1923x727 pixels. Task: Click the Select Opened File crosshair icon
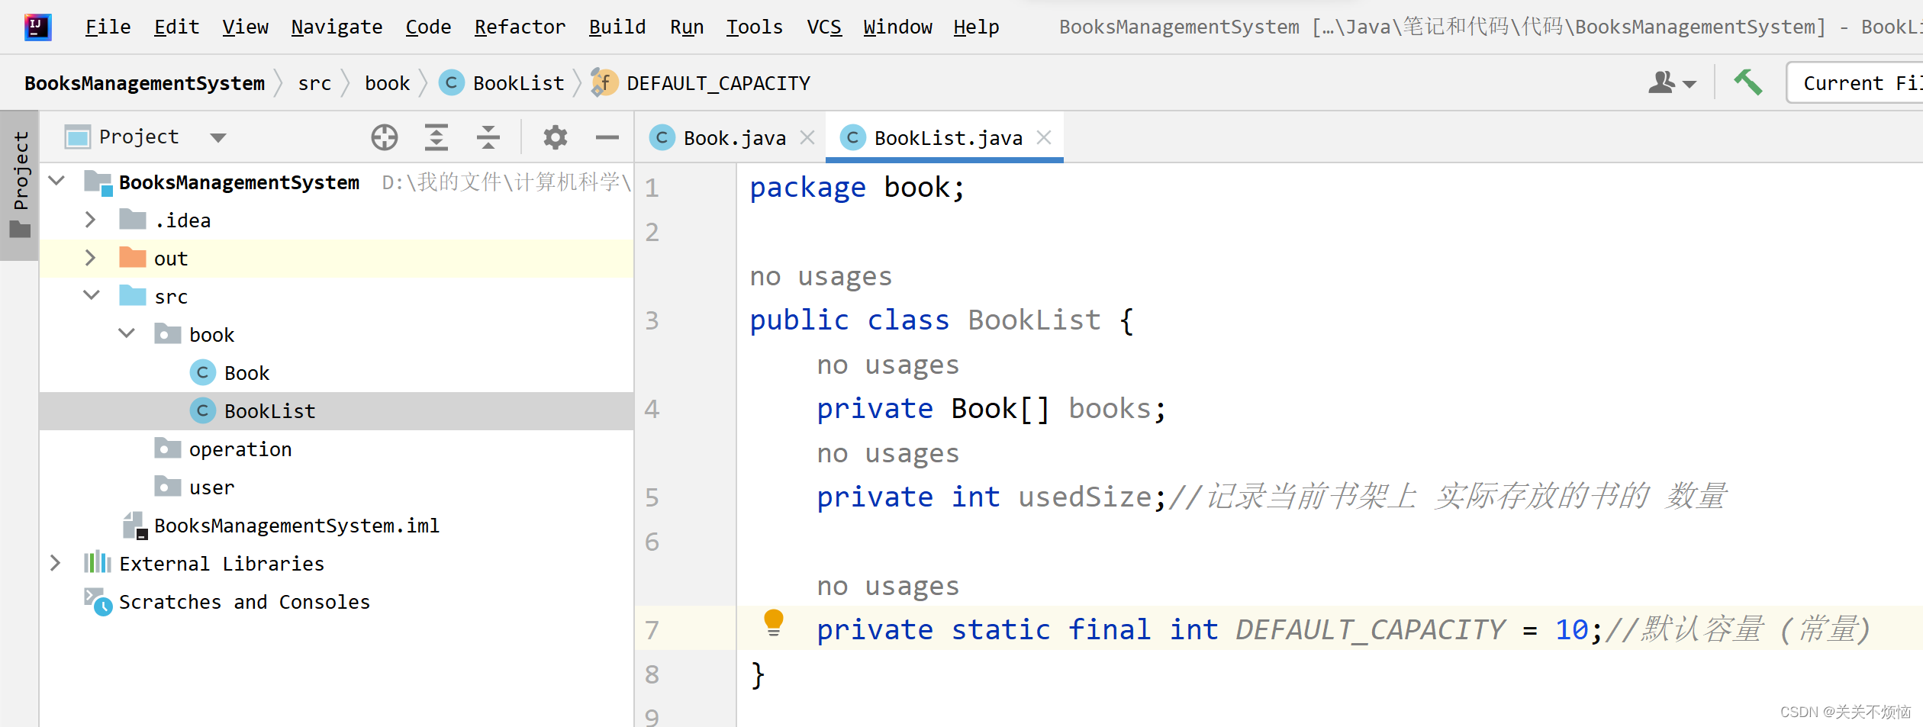(x=385, y=137)
